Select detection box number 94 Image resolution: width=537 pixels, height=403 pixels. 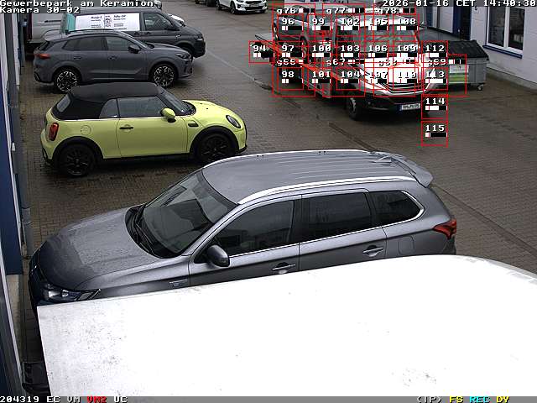pyautogui.click(x=260, y=50)
